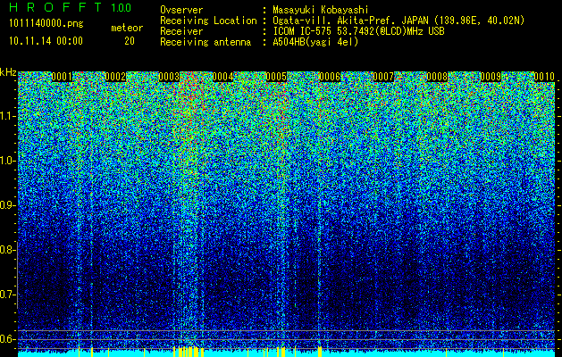The width and height of the screenshot is (562, 357).
Task: Click the 0005 minute marker
Action: pos(276,77)
